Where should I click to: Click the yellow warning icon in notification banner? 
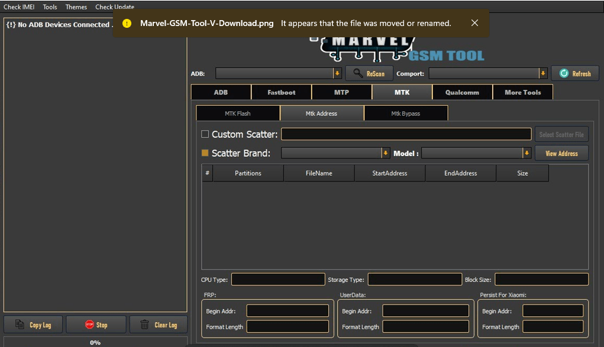coord(127,23)
